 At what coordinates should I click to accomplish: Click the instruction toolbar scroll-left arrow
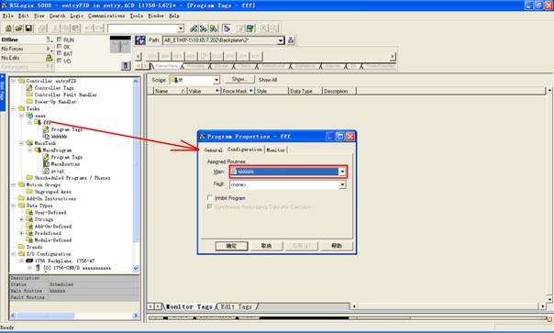click(x=138, y=56)
